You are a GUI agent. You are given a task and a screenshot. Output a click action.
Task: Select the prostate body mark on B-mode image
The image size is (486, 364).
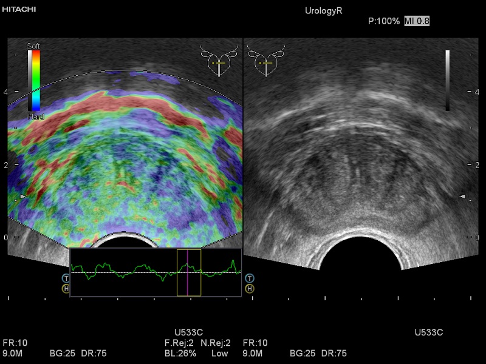pos(264,61)
